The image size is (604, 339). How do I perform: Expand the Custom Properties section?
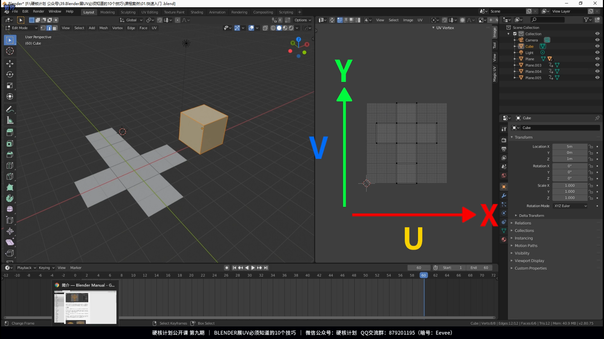(531, 268)
